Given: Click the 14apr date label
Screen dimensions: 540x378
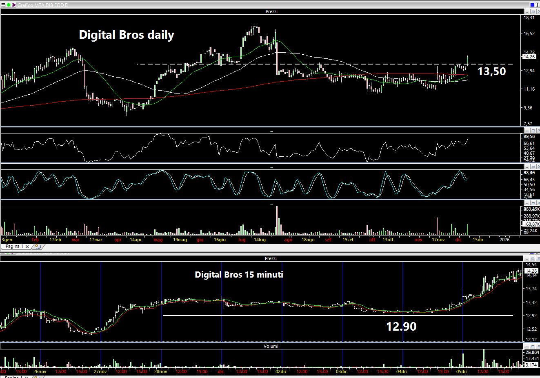Looking at the screenshot, I should (x=136, y=240).
